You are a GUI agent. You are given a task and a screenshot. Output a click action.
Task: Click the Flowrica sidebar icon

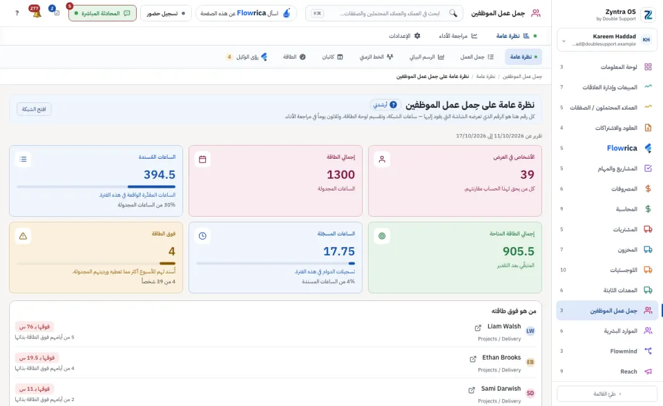648,148
